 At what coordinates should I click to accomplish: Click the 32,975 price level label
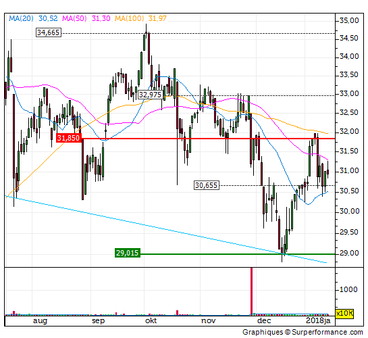150,95
